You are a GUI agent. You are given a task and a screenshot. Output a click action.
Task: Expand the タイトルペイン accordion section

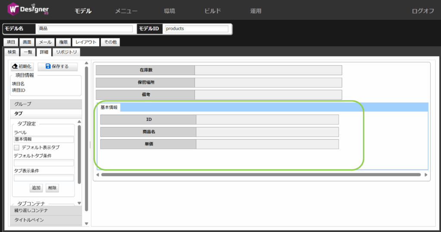pos(45,220)
